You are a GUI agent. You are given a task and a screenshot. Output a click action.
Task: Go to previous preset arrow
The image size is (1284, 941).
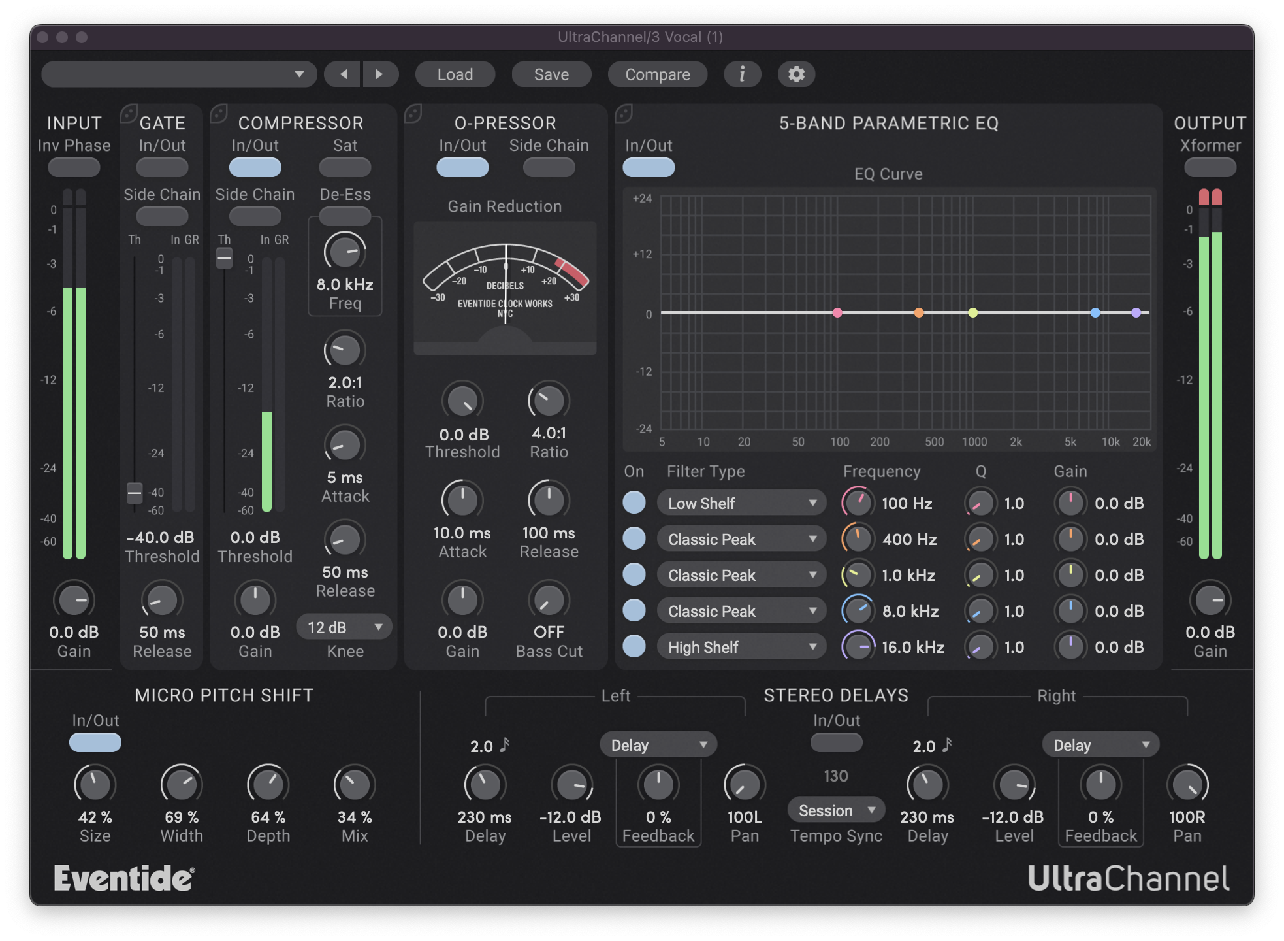tap(343, 74)
